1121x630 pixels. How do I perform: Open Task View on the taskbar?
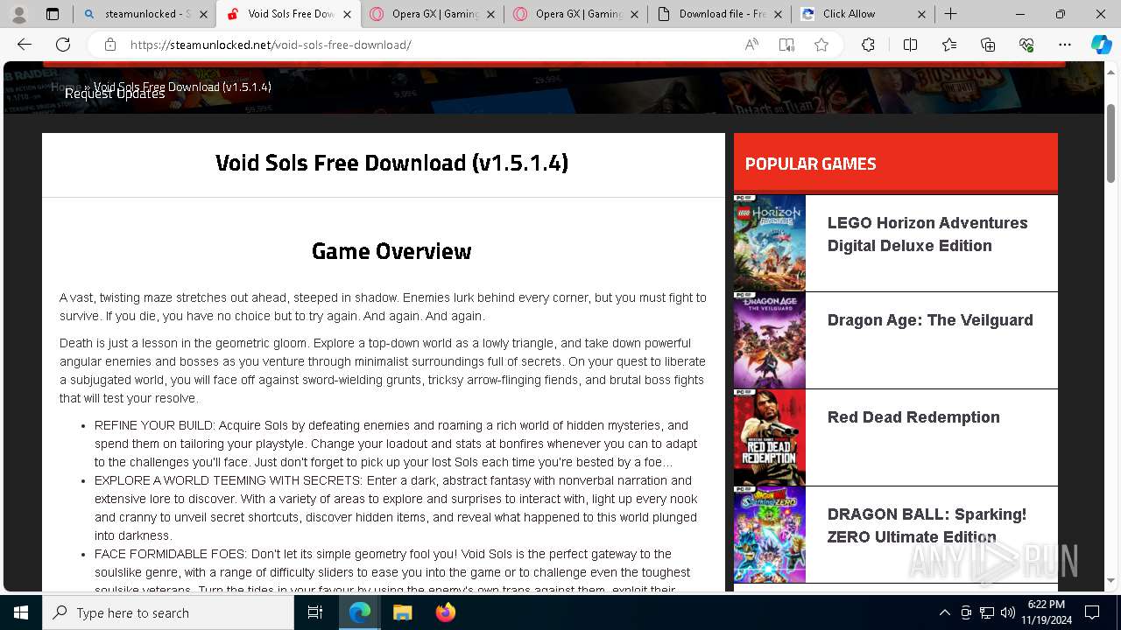pyautogui.click(x=315, y=612)
